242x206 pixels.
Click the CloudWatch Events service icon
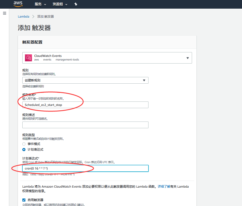coord(28,58)
